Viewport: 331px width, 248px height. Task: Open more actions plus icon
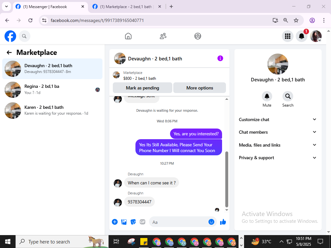click(115, 222)
